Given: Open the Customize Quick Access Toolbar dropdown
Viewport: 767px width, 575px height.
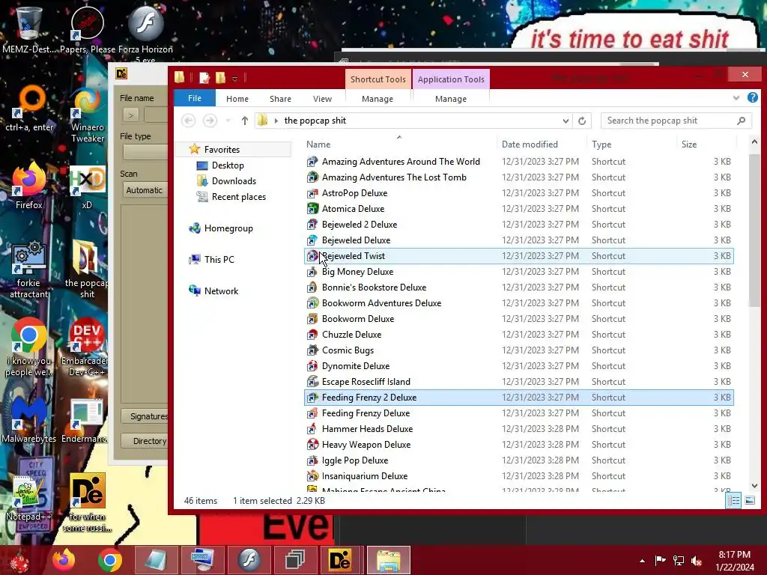Looking at the screenshot, I should click(x=234, y=79).
